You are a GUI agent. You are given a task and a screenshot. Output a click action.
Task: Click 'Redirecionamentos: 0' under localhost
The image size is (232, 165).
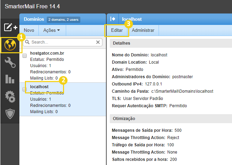pyautogui.click(x=50, y=106)
